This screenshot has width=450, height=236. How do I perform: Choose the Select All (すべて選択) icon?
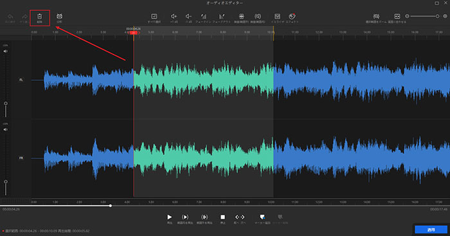(x=154, y=16)
